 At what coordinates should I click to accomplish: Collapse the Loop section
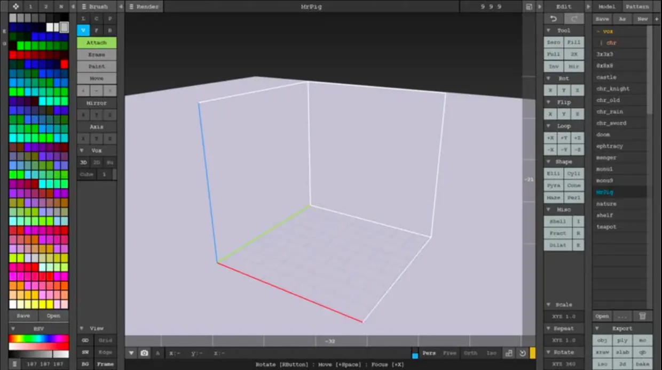click(x=549, y=126)
